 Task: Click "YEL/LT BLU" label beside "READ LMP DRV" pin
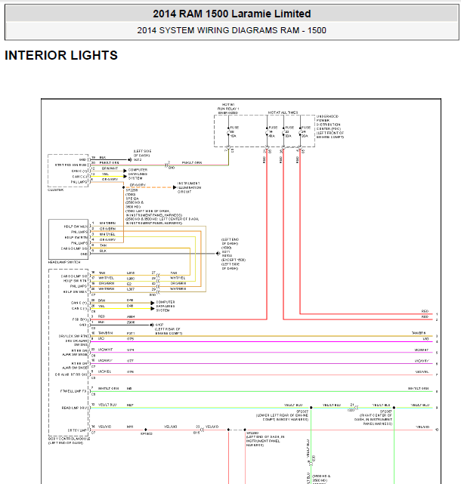click(x=107, y=405)
